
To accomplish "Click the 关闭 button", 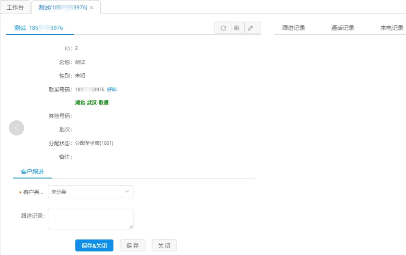I will pos(164,245).
